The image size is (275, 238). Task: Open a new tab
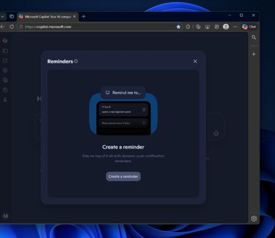tap(83, 16)
